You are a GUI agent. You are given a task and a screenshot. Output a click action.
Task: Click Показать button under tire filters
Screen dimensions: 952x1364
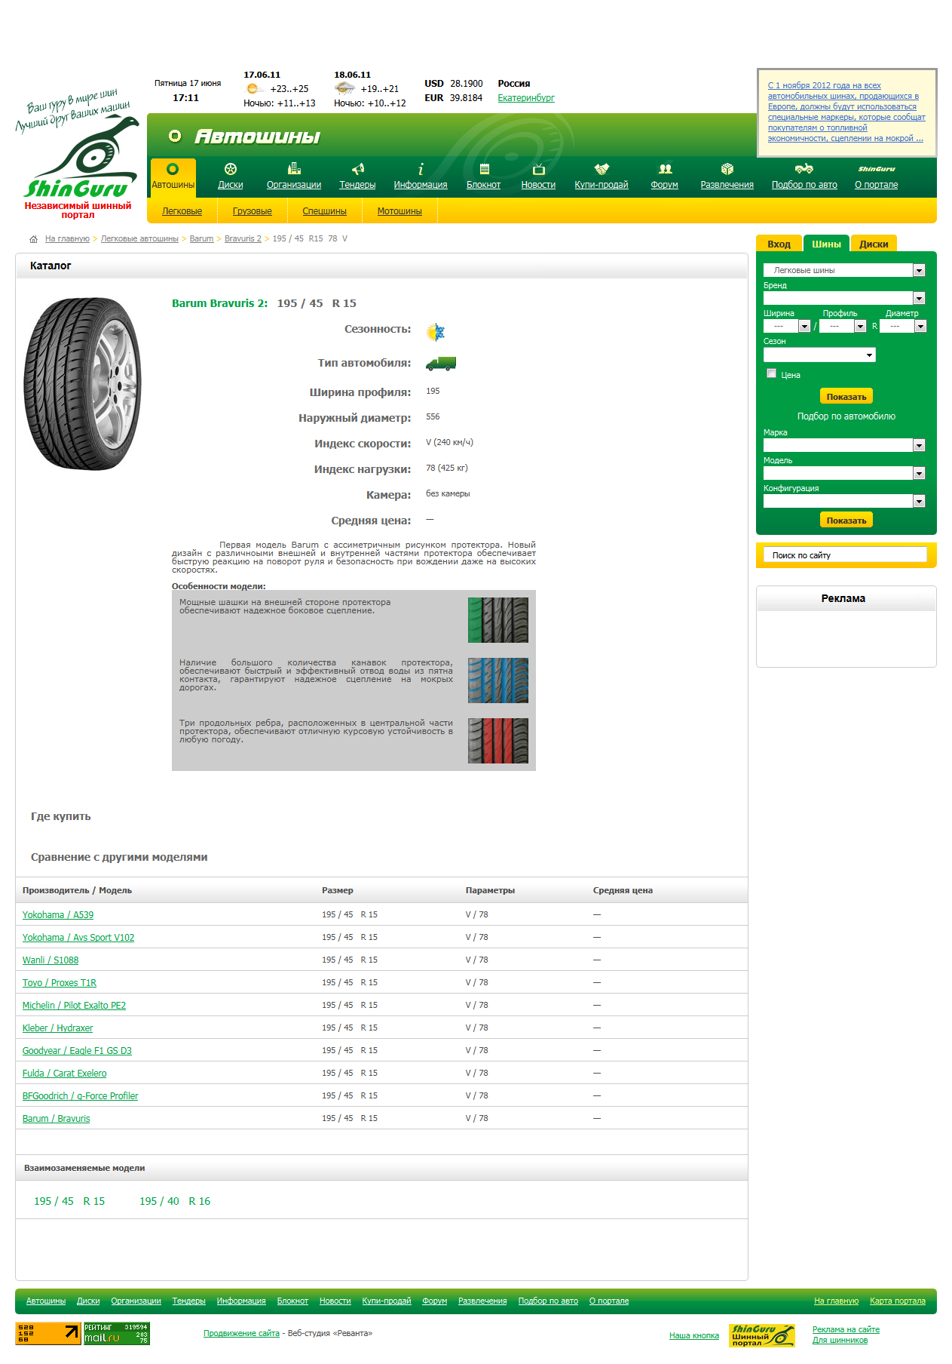click(846, 396)
